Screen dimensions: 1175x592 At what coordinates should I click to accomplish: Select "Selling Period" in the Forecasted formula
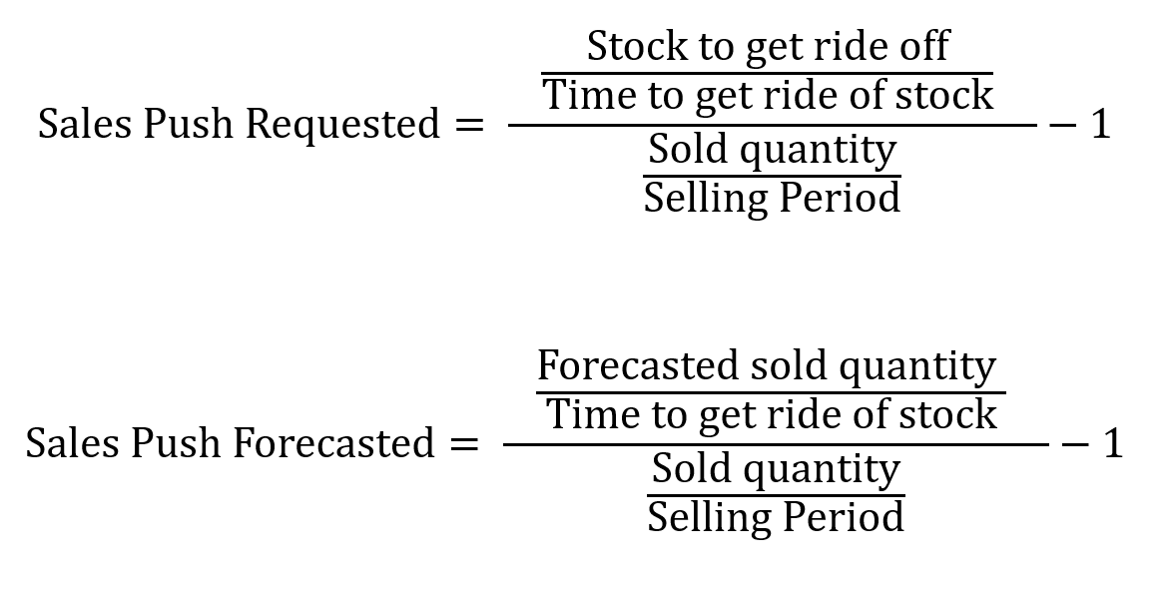click(x=776, y=517)
